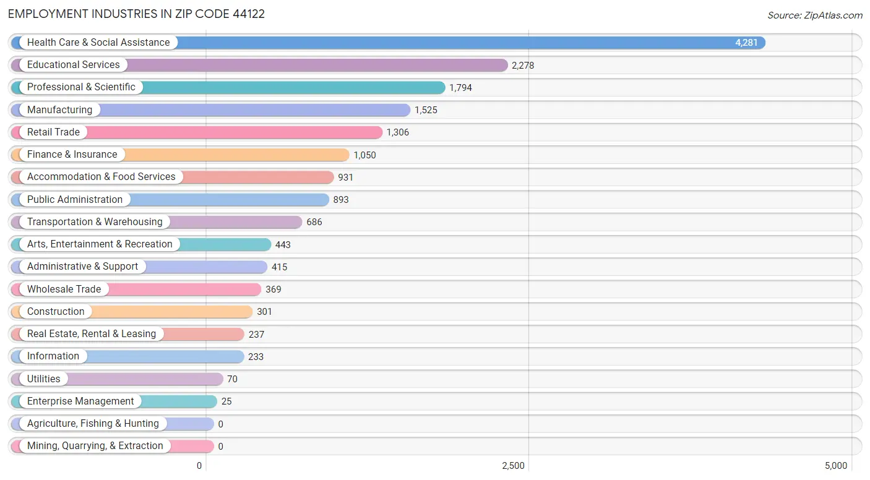Select the 25 Enterprise Management value
Viewport: 870px width, 480px height.
[226, 401]
